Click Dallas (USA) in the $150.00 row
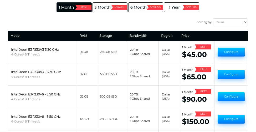Image resolution: width=256 pixels, height=132 pixels. pyautogui.click(x=166, y=119)
